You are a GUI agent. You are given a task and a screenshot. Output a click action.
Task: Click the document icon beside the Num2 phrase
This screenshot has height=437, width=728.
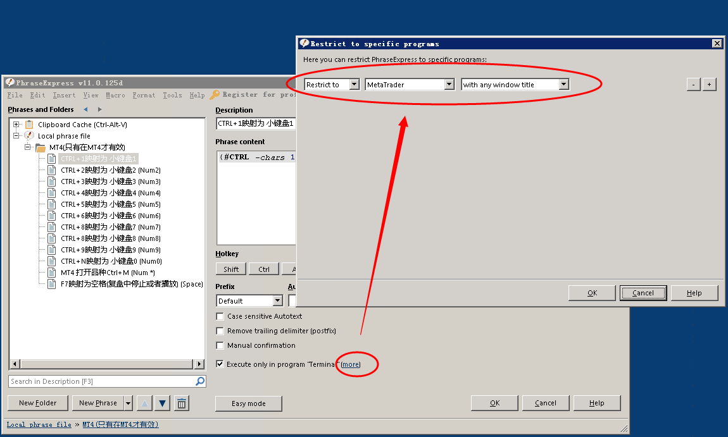click(52, 169)
